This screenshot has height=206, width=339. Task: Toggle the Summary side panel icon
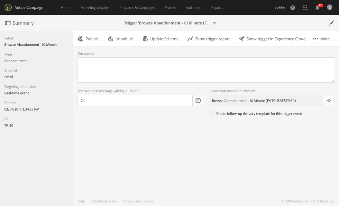[x=8, y=23]
